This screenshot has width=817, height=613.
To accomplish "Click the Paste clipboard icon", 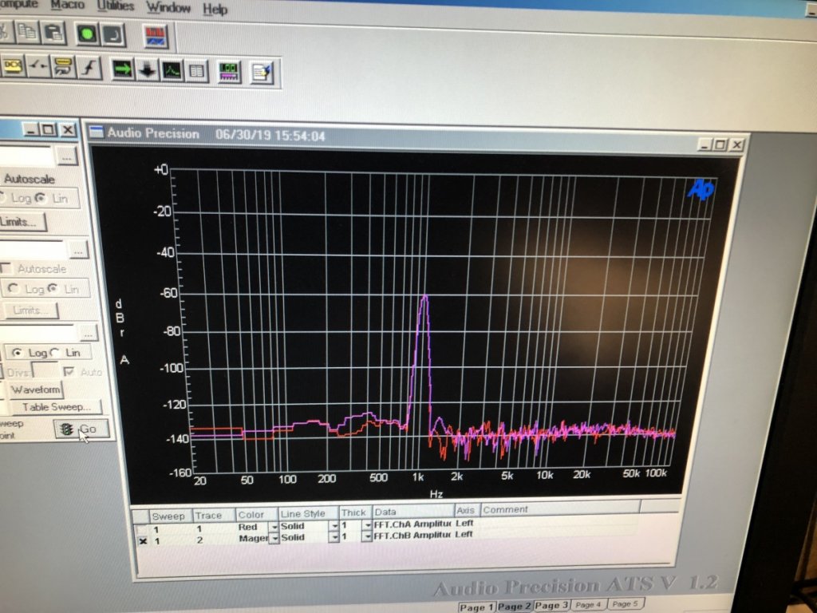I will (53, 34).
